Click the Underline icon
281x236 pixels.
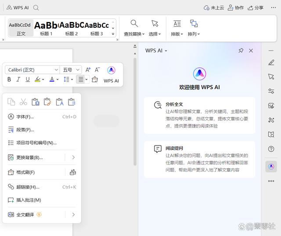click(28, 80)
